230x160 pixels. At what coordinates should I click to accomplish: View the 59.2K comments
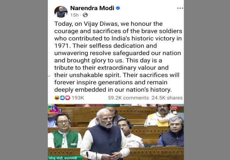pos(128,98)
